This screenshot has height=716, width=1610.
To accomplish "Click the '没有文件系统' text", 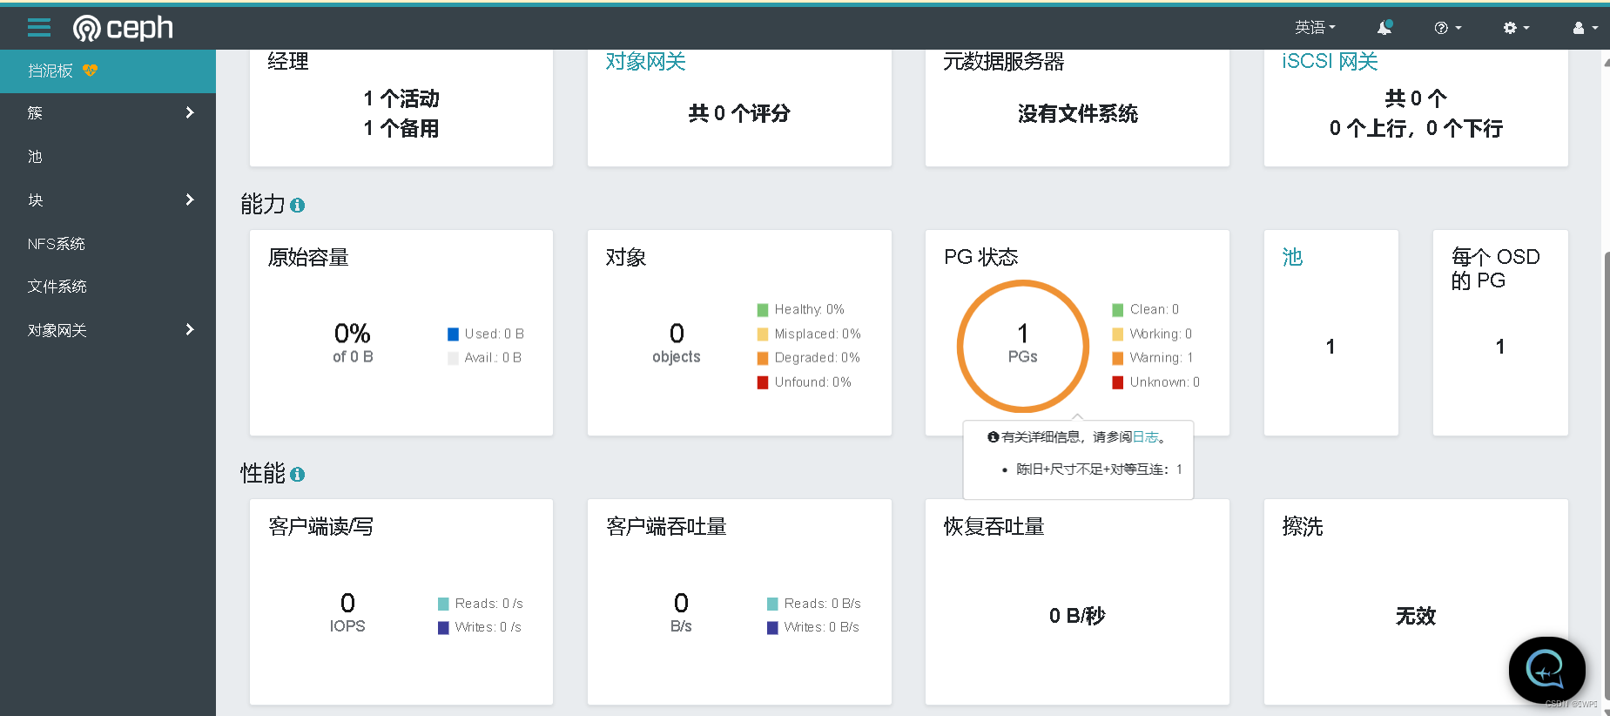I will click(x=1078, y=113).
